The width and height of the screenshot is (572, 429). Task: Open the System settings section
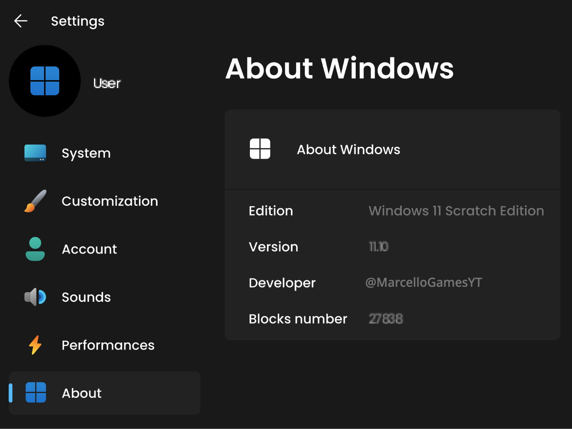[x=86, y=153]
